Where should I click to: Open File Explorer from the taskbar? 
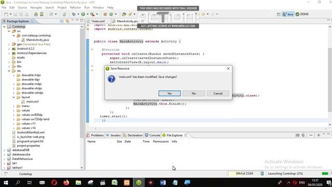(x=78, y=182)
